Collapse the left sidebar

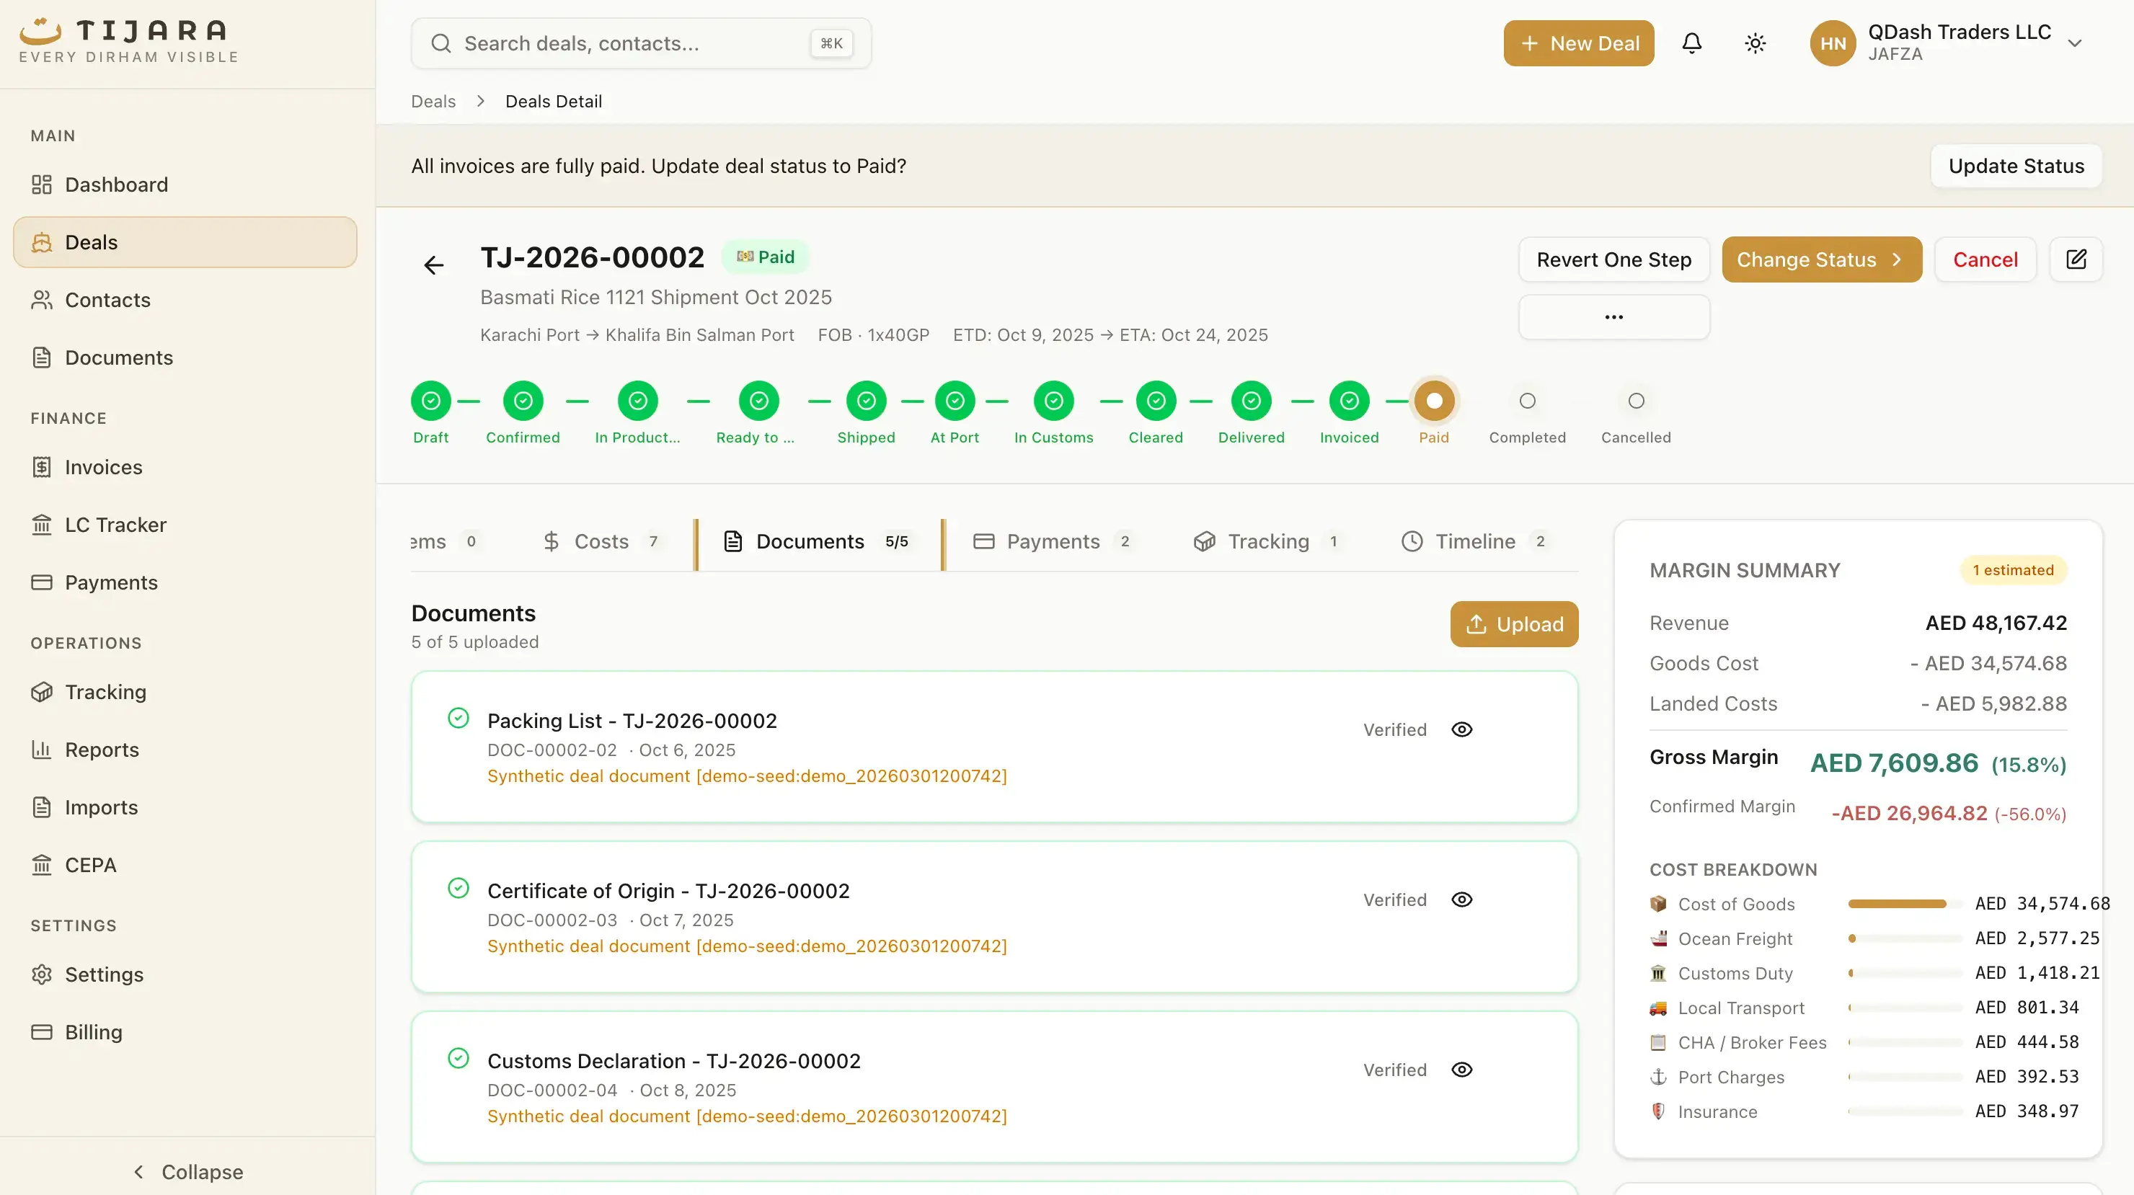pos(187,1172)
